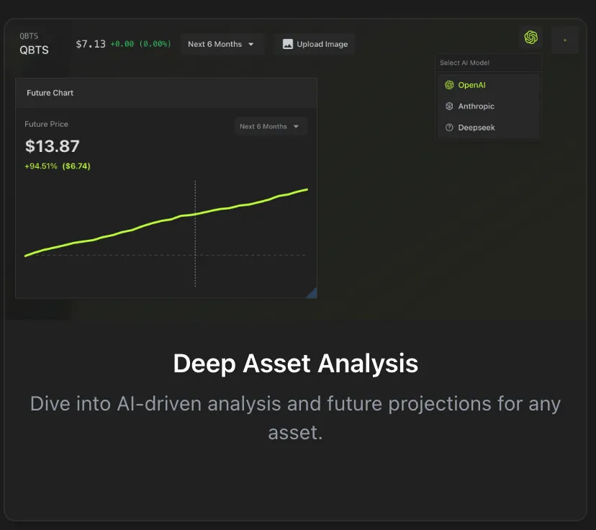Viewport: 596px width, 530px height.
Task: Select Anthropic from the AI model list
Action: [x=489, y=107]
